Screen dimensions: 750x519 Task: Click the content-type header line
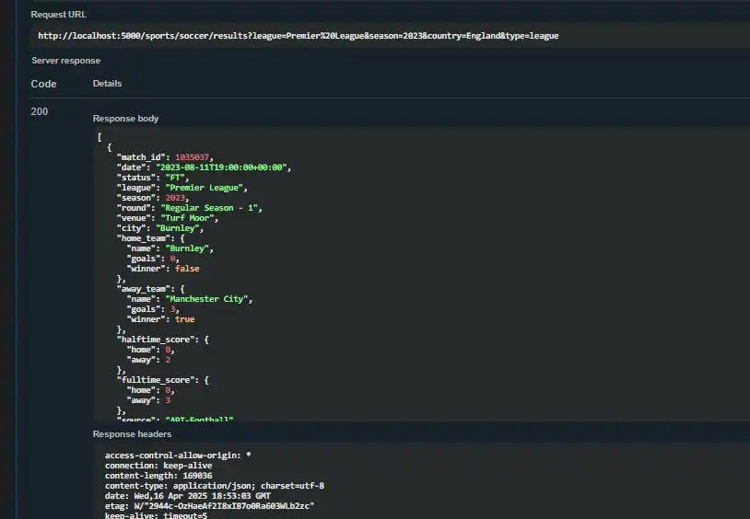pyautogui.click(x=214, y=485)
